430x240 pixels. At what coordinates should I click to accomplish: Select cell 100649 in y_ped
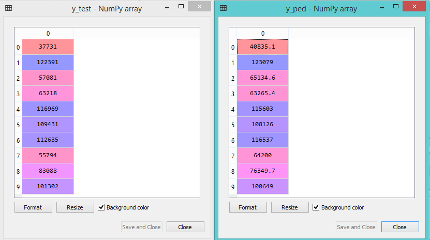263,187
